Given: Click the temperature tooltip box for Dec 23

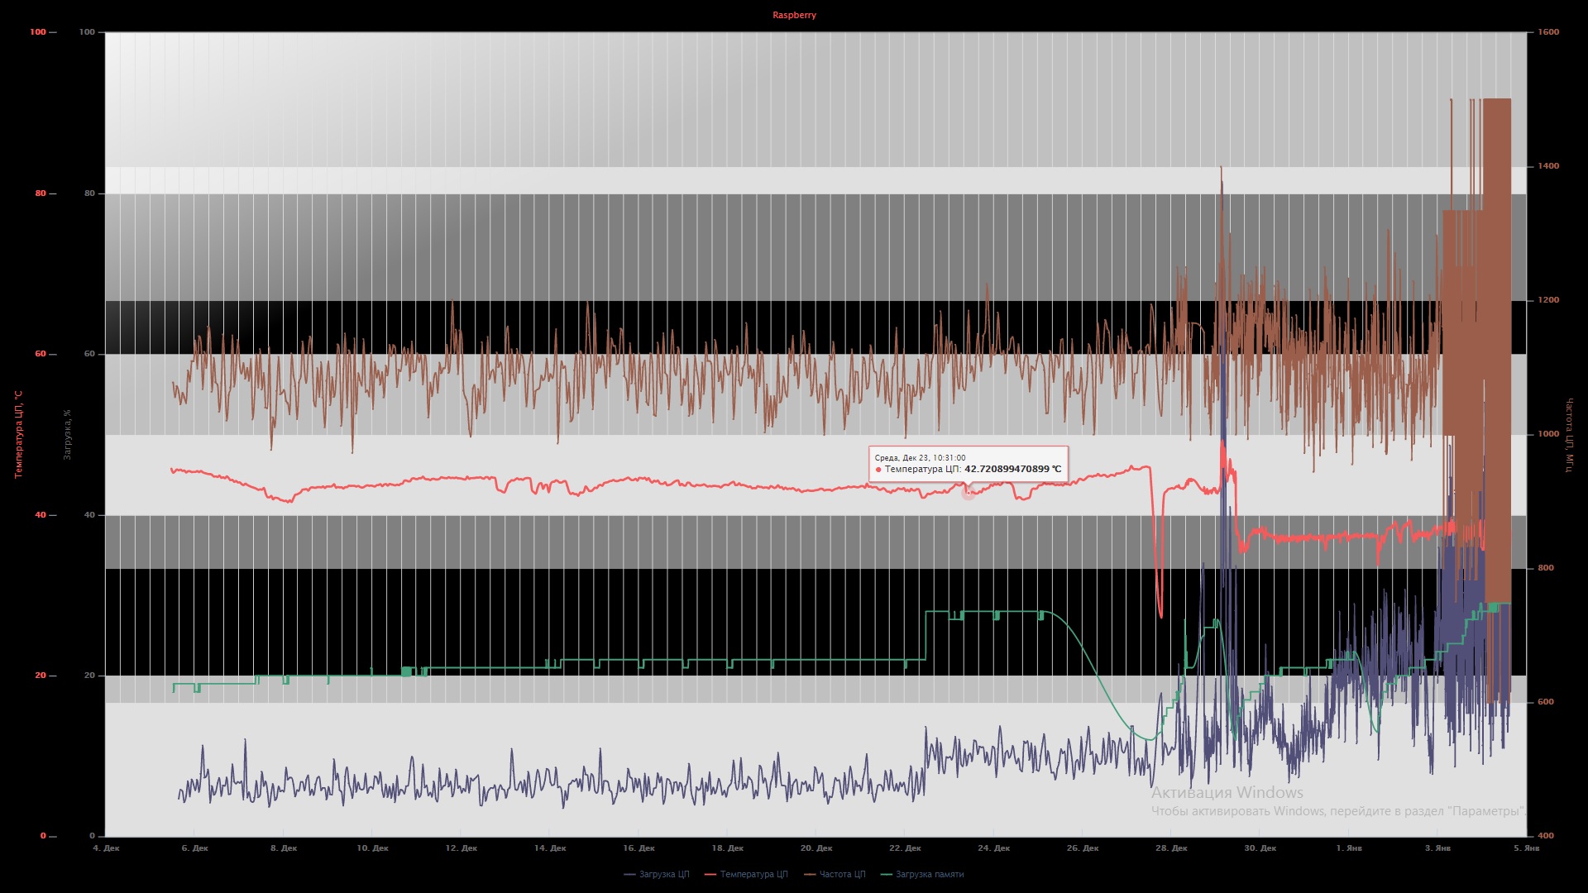Looking at the screenshot, I should pos(968,464).
